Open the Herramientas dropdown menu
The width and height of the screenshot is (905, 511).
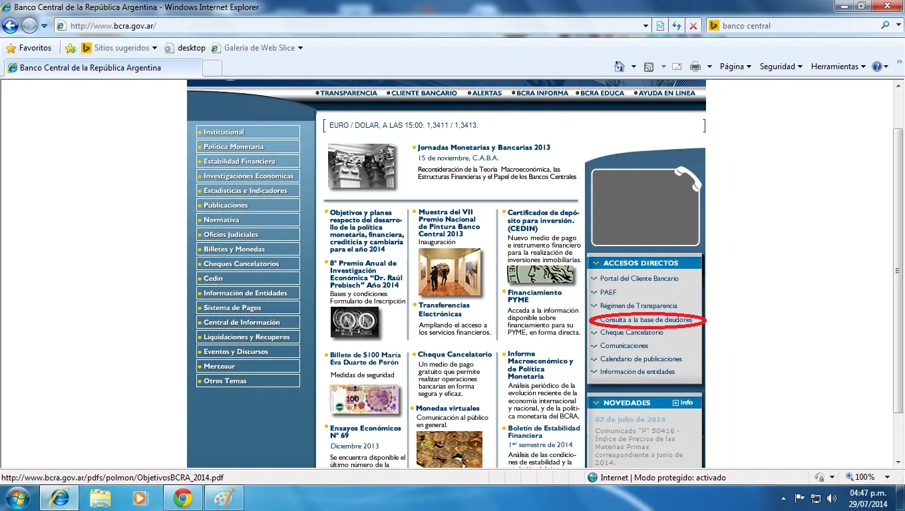tap(838, 67)
